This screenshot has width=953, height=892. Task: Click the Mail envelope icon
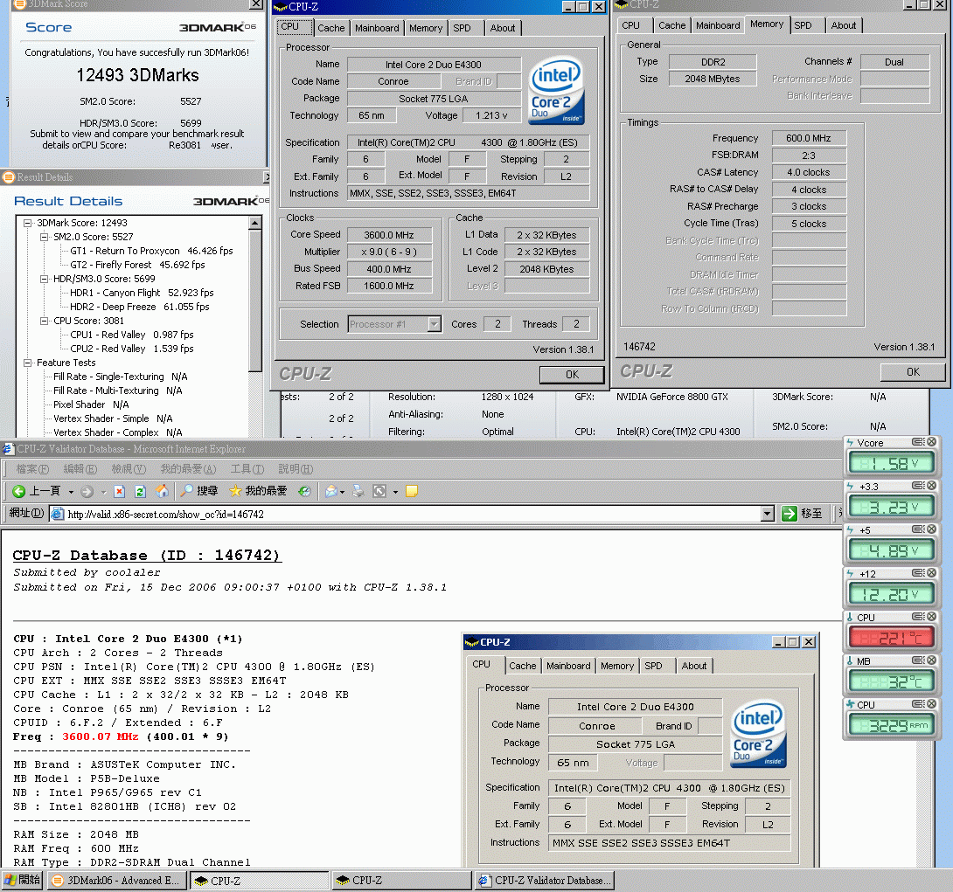(331, 491)
